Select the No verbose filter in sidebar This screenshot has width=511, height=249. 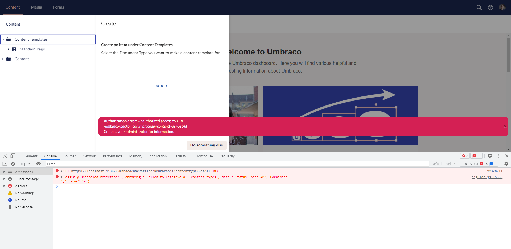pyautogui.click(x=27, y=207)
